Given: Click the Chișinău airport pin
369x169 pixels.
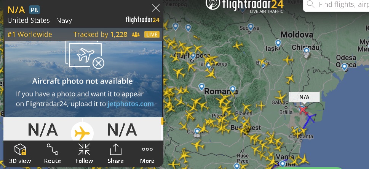Looking at the screenshot, I should click(x=306, y=51).
